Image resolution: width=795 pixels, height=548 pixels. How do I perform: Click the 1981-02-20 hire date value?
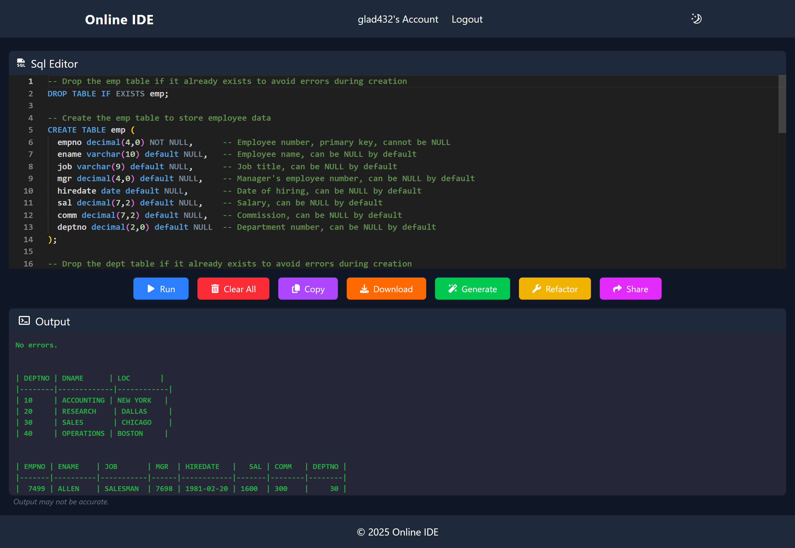pos(206,489)
